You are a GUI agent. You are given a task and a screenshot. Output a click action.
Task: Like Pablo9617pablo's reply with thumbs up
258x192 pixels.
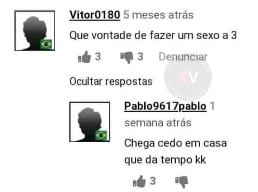(139, 181)
